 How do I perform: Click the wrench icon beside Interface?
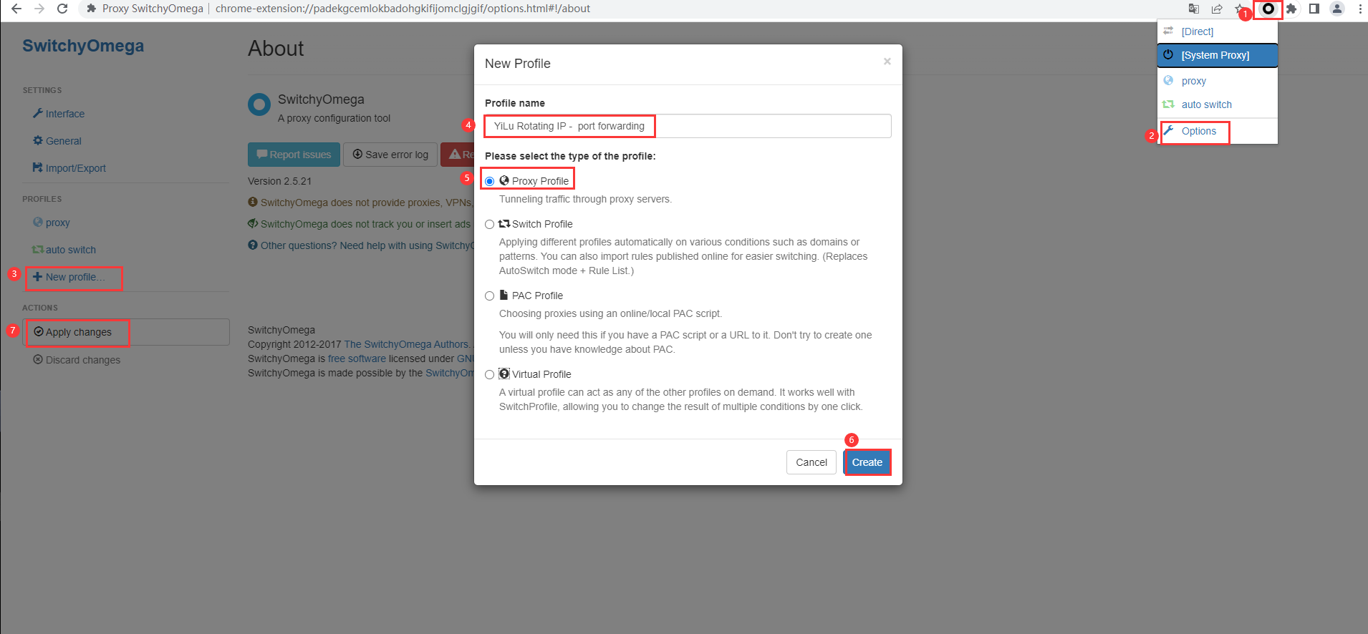38,113
